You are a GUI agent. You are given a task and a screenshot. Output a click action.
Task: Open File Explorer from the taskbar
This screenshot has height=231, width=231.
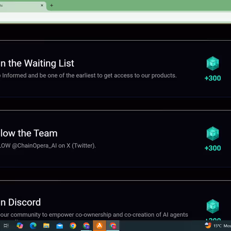[46, 226]
